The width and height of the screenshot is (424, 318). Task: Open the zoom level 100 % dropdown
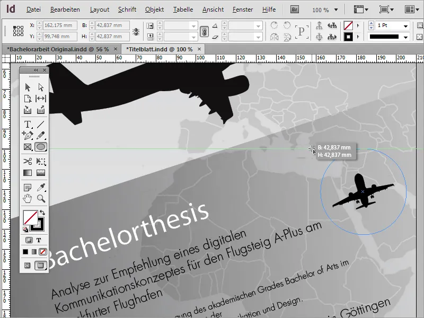click(x=336, y=10)
